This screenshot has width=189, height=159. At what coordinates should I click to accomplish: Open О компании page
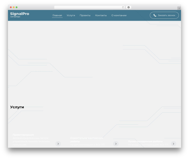(x=119, y=15)
